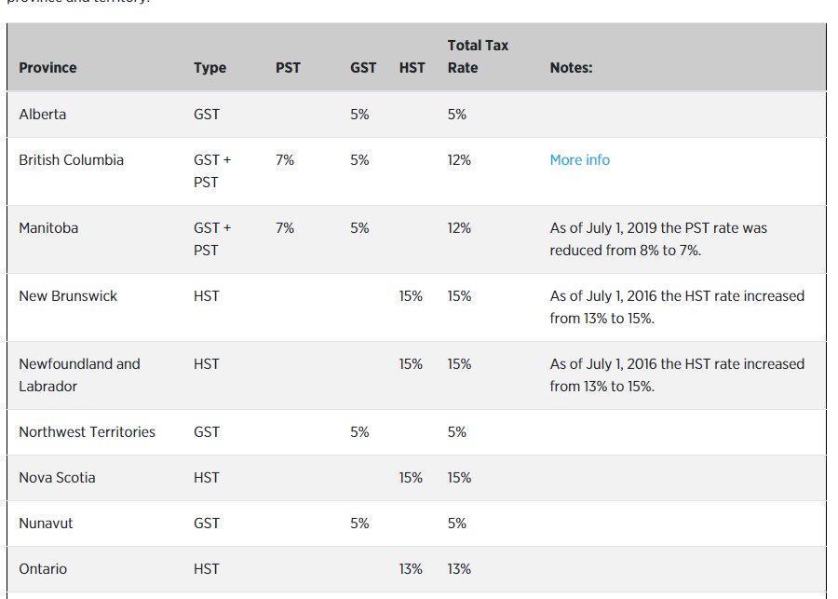Select the Nova Scotia cell
This screenshot has height=599, width=838.
pyautogui.click(x=57, y=477)
